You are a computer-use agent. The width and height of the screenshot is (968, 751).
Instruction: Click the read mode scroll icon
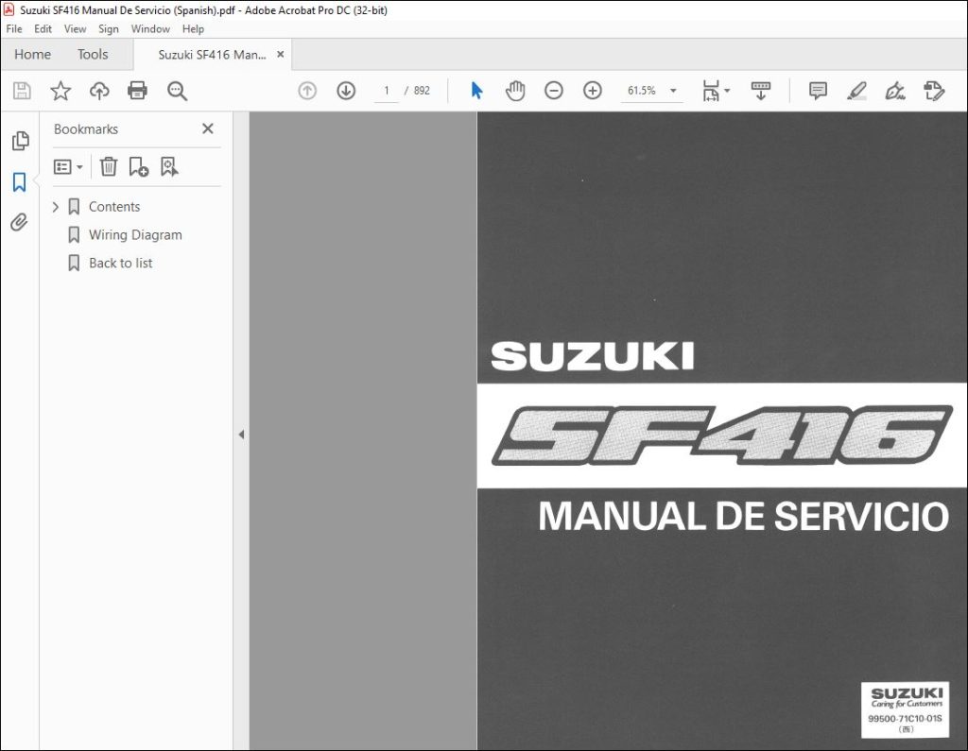click(x=761, y=91)
